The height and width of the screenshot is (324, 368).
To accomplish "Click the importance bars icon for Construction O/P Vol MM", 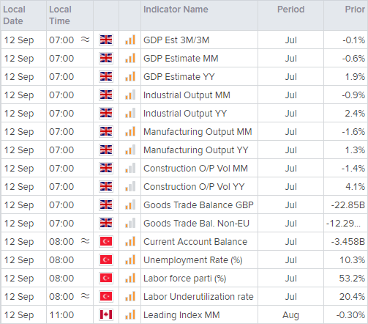I will (130, 169).
